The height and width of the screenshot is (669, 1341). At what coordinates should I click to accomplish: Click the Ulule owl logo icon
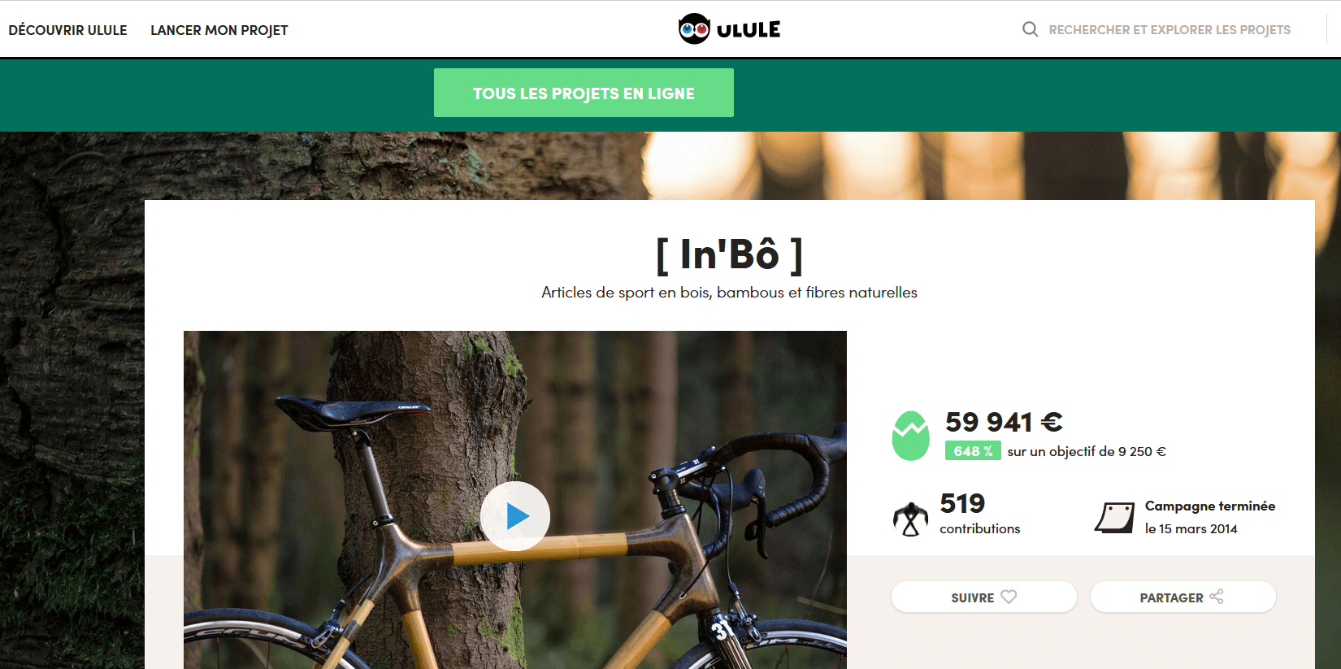pos(694,29)
